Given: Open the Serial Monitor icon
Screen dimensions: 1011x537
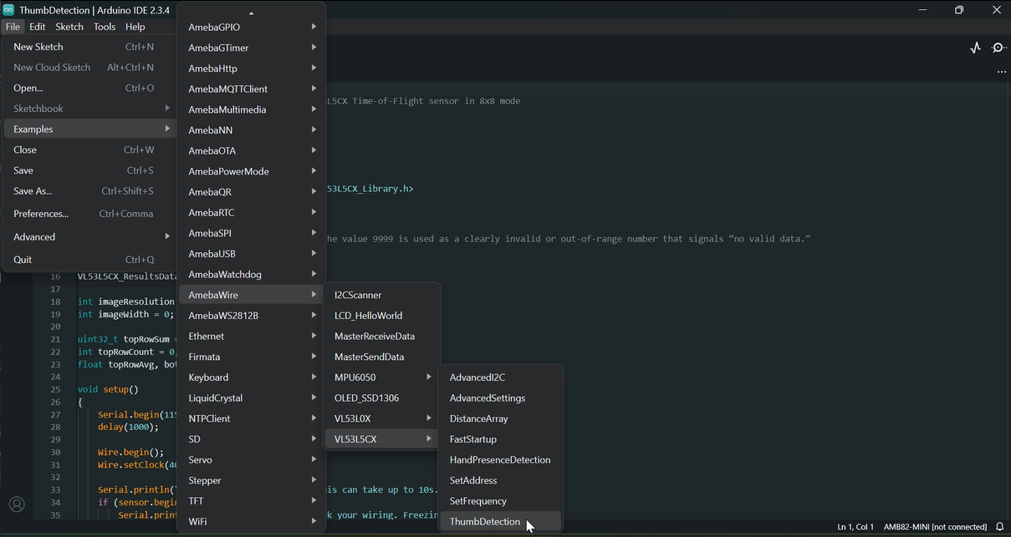Looking at the screenshot, I should pos(998,48).
